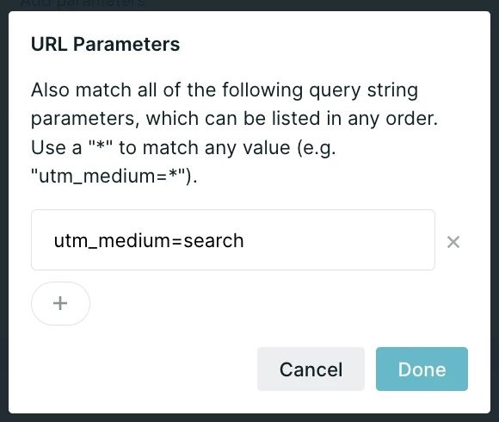Select the plus icon below the input

pyautogui.click(x=60, y=303)
